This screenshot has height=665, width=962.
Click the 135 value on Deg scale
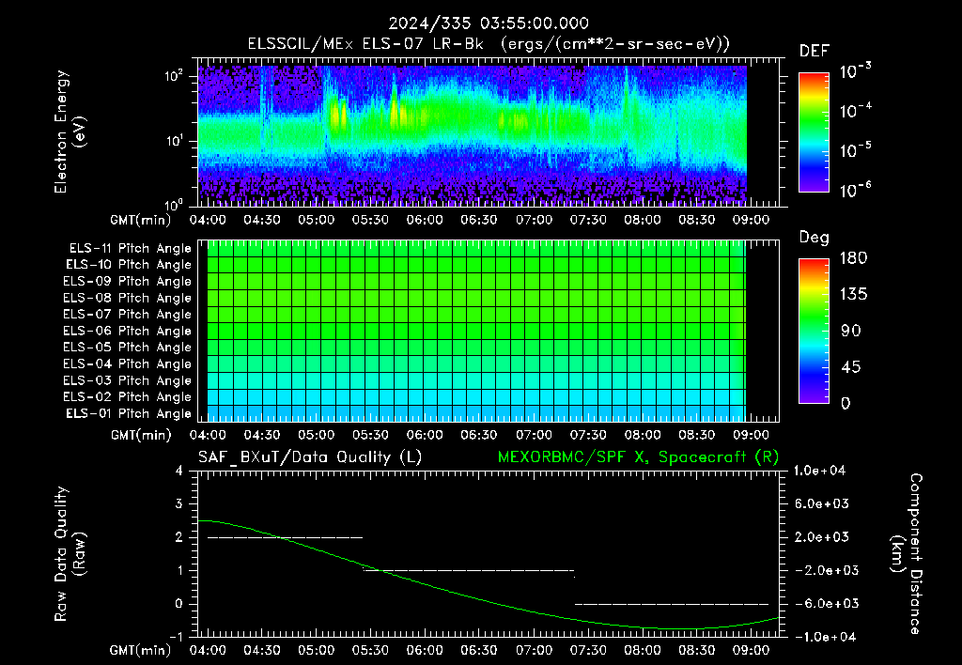tap(853, 295)
